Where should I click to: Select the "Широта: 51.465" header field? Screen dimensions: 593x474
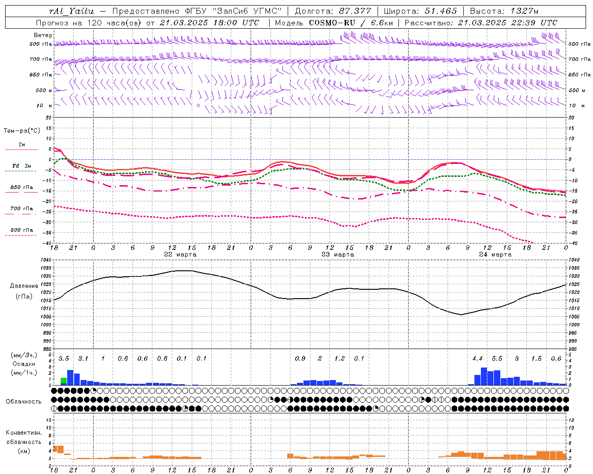(x=420, y=11)
